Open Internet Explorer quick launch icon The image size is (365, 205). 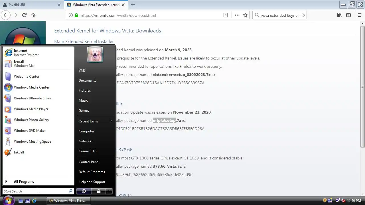point(34,201)
